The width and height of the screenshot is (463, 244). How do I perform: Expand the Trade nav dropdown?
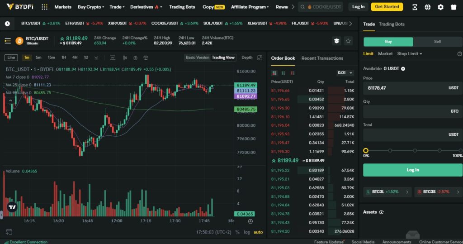click(117, 7)
